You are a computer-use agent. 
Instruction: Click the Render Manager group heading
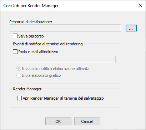pyautogui.click(x=27, y=89)
